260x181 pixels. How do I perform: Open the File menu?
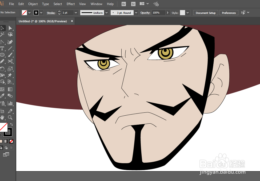click(x=11, y=4)
